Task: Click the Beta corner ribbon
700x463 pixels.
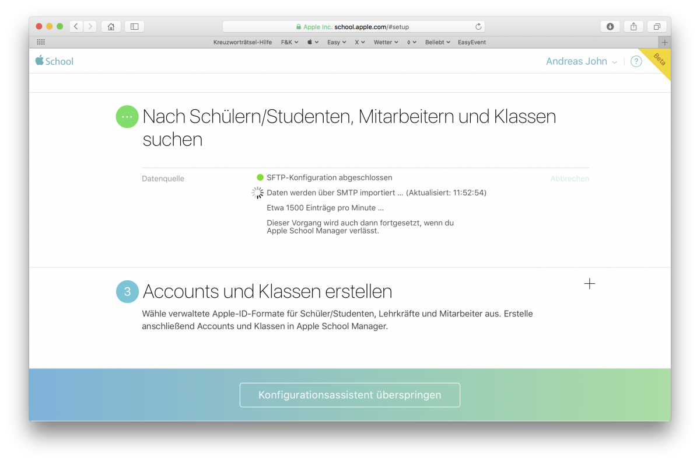Action: pyautogui.click(x=658, y=61)
